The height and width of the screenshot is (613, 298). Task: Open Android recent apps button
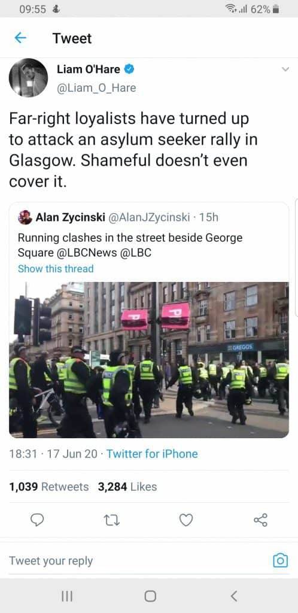67,596
